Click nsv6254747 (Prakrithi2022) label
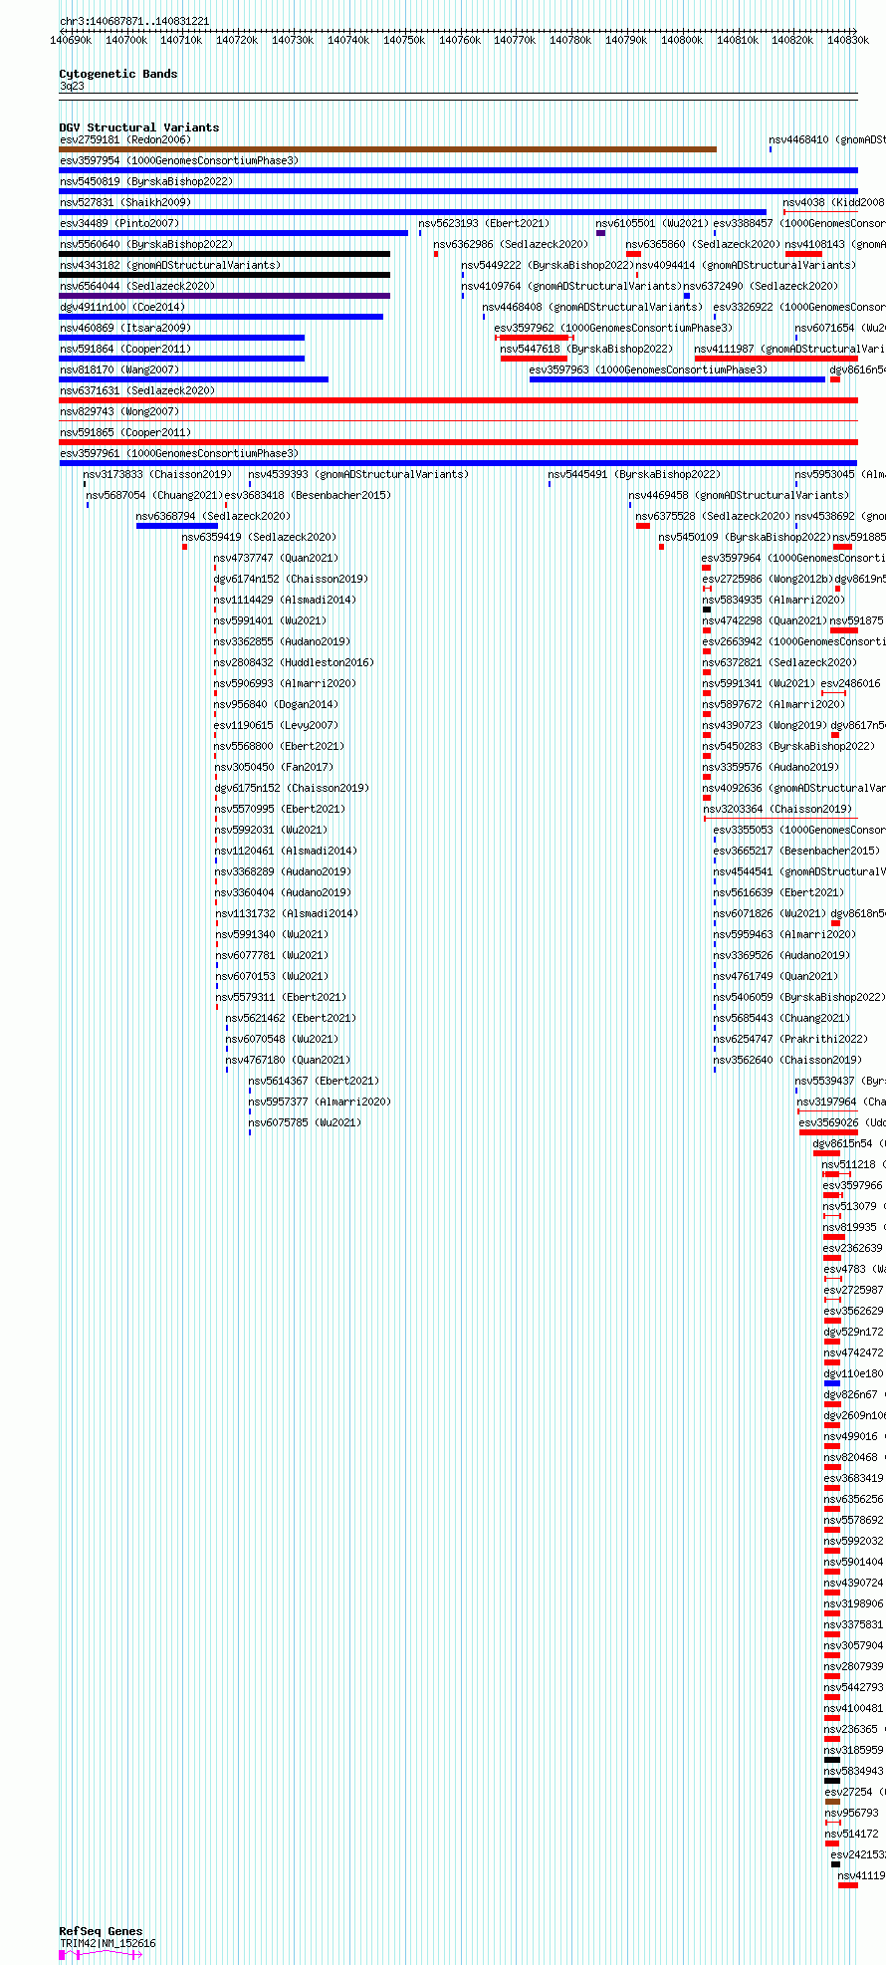The image size is (886, 1965). [x=790, y=1040]
